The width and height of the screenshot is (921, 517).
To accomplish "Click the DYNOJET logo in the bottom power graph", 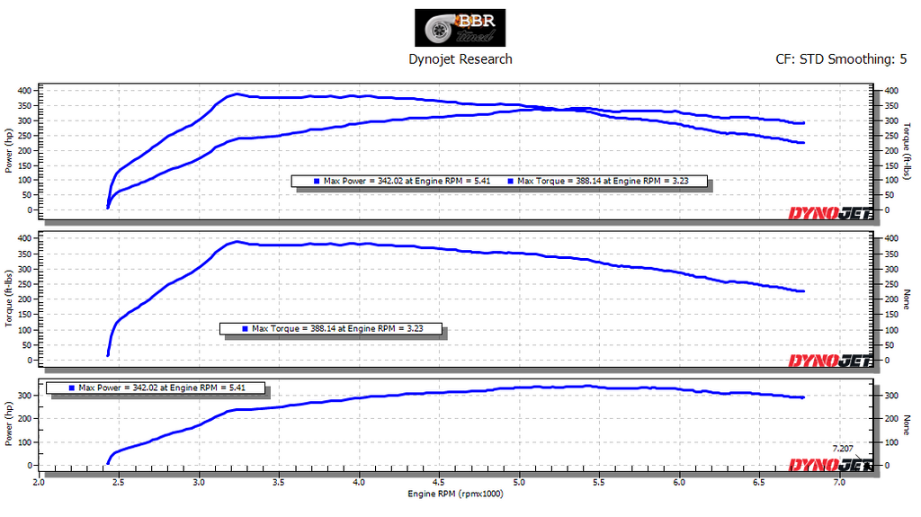I will [830, 465].
